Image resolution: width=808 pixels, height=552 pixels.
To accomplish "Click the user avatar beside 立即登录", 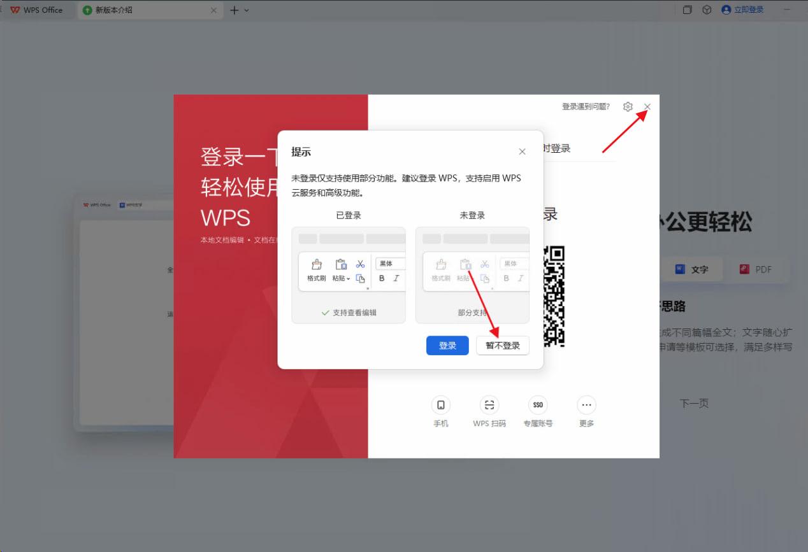I will pos(726,10).
